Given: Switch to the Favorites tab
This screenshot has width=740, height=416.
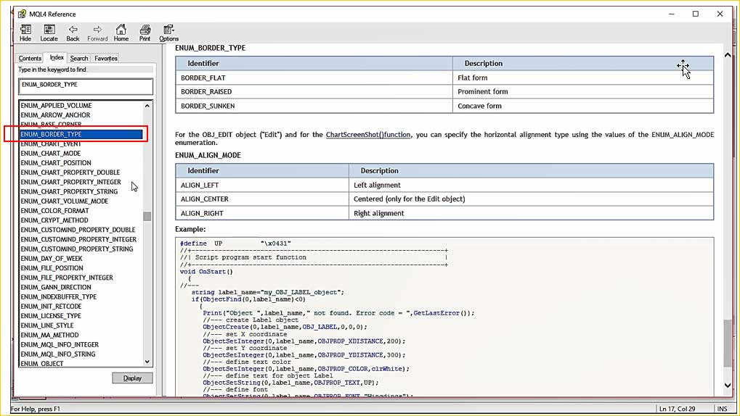Looking at the screenshot, I should 106,59.
